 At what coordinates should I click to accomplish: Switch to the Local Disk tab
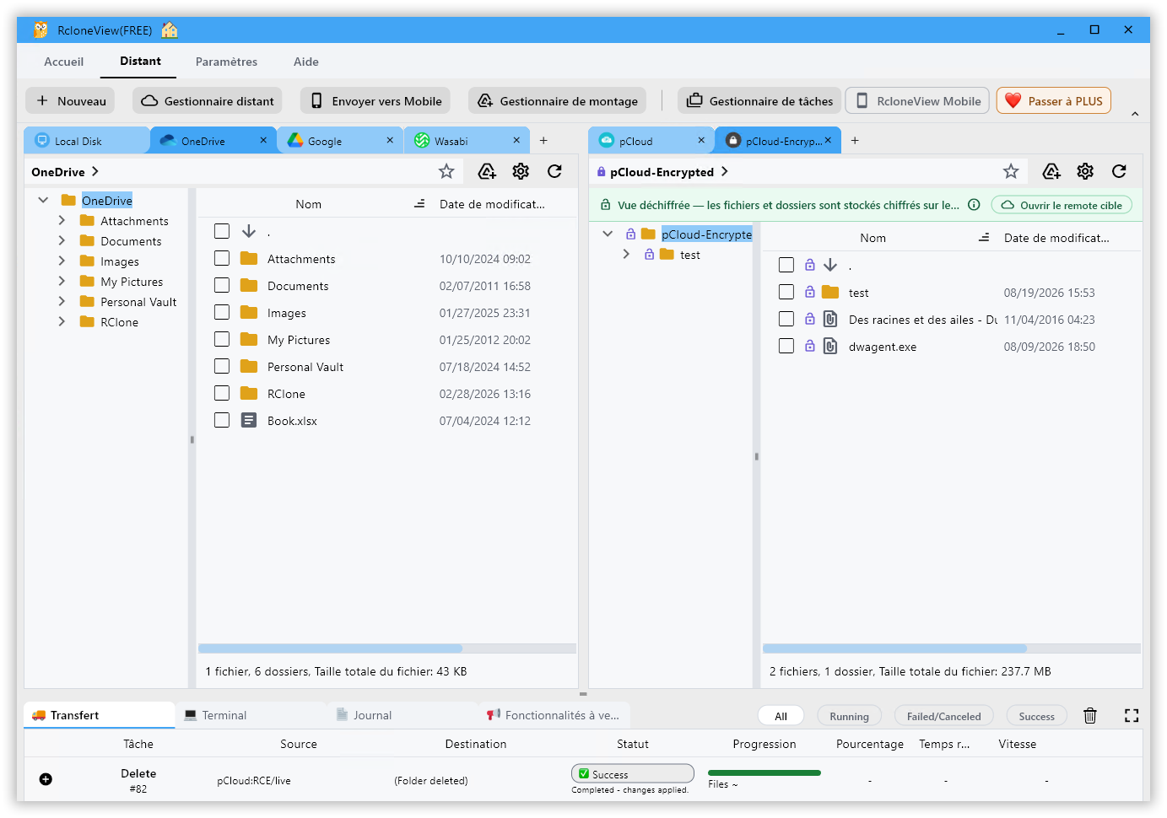(87, 141)
